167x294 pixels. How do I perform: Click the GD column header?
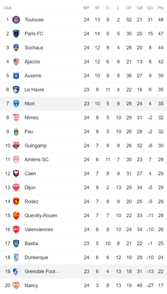coord(150,8)
